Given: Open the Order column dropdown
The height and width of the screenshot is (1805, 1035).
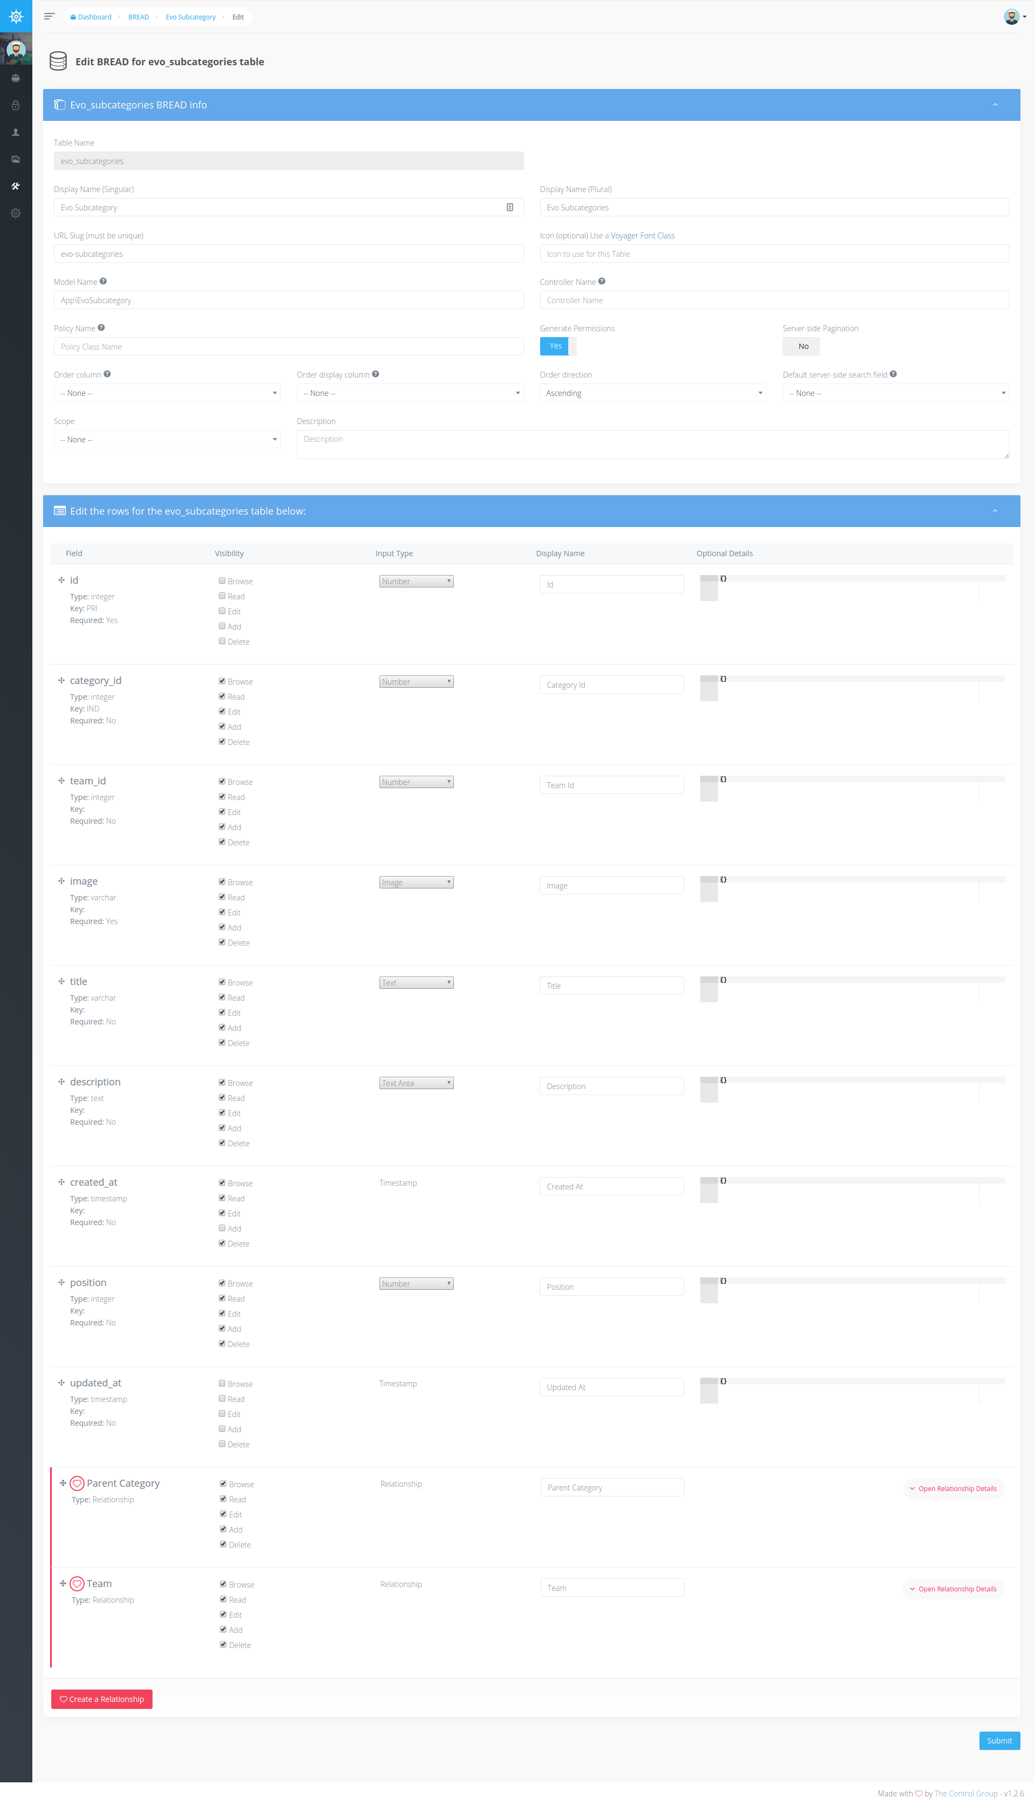Looking at the screenshot, I should 167,393.
